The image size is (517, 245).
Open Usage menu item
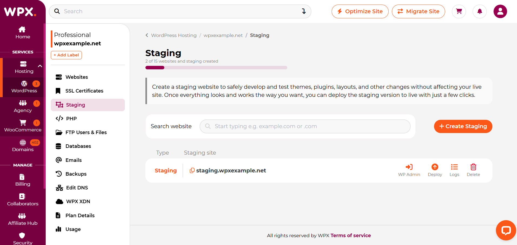pos(88,229)
